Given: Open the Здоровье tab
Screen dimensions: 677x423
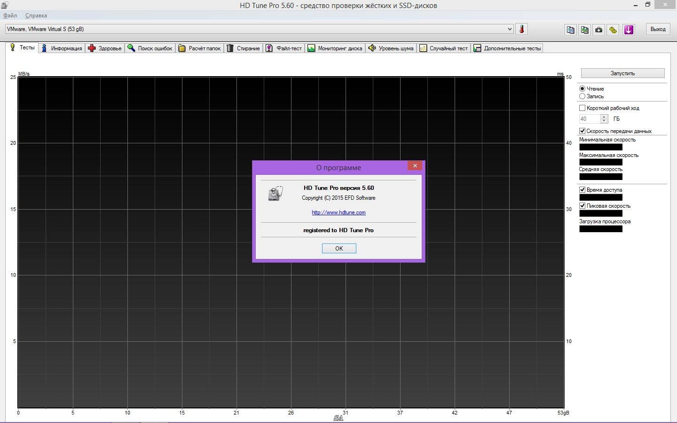Looking at the screenshot, I should 104,48.
